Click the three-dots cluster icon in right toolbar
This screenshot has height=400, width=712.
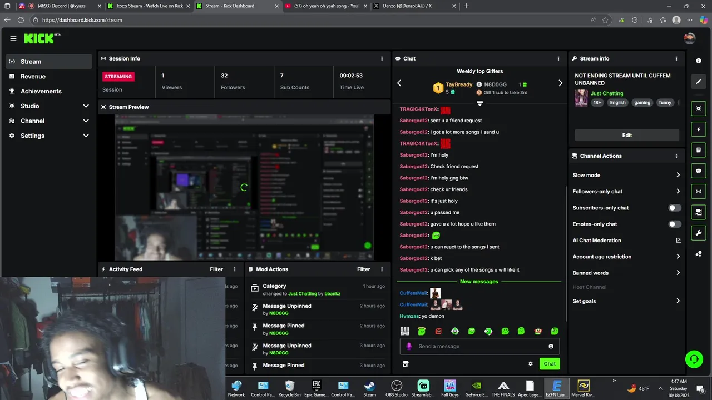click(699, 254)
